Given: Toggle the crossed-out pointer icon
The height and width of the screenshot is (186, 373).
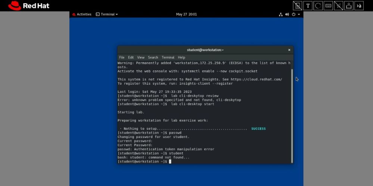Looking at the screenshot, I should coord(338,6).
